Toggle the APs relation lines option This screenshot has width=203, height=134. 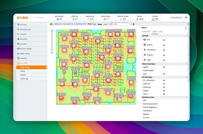[x=144, y=100]
